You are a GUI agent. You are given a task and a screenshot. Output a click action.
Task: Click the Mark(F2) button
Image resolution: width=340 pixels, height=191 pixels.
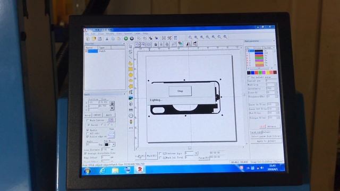151,156
